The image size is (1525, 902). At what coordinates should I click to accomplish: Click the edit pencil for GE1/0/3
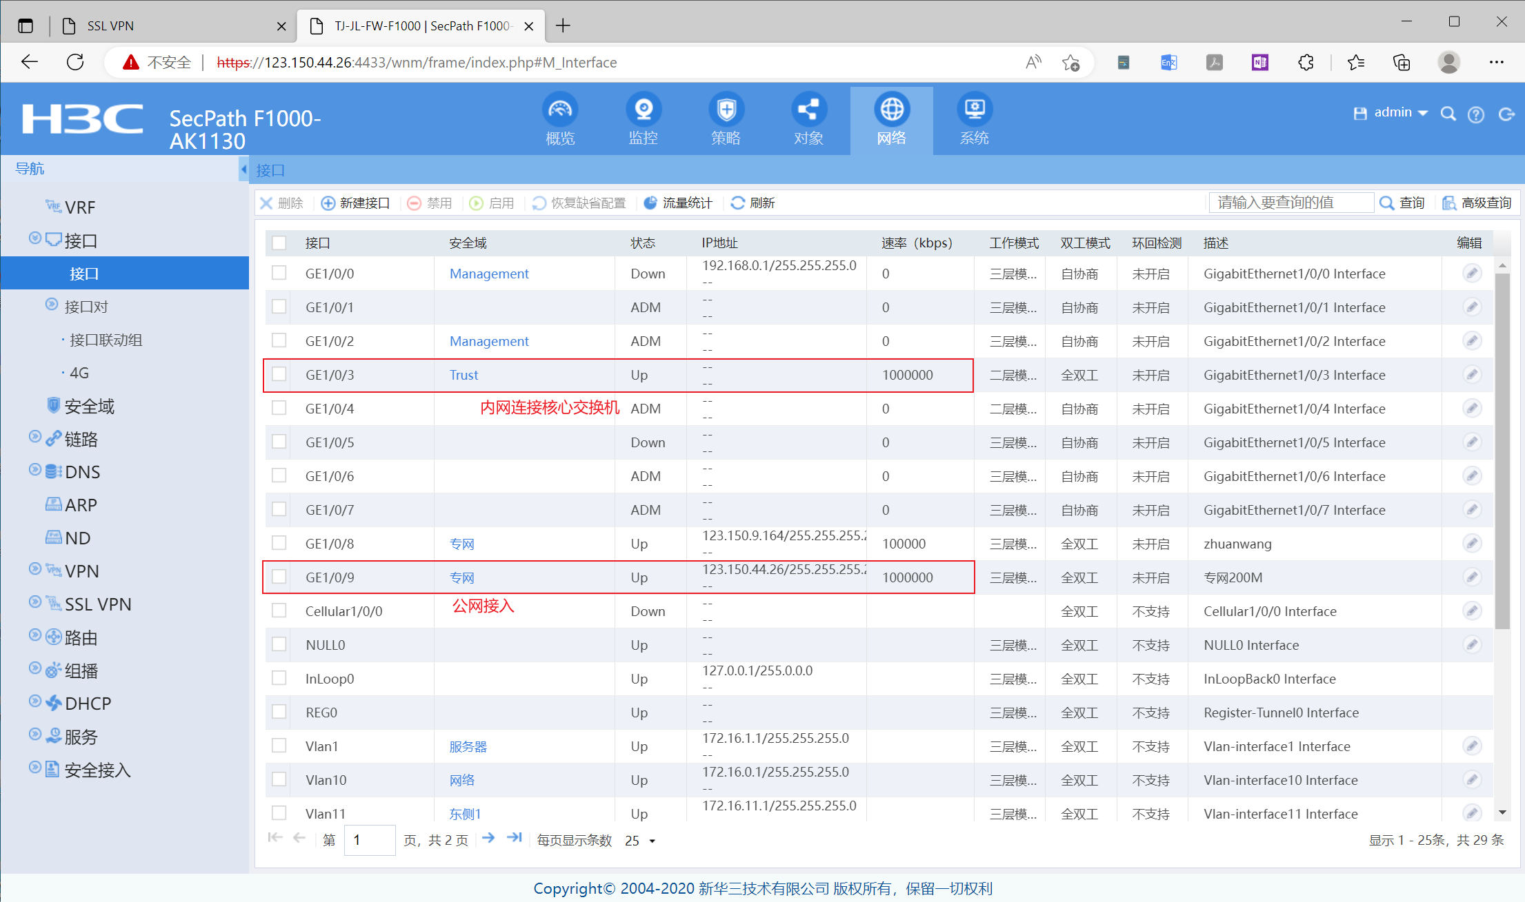1471,375
